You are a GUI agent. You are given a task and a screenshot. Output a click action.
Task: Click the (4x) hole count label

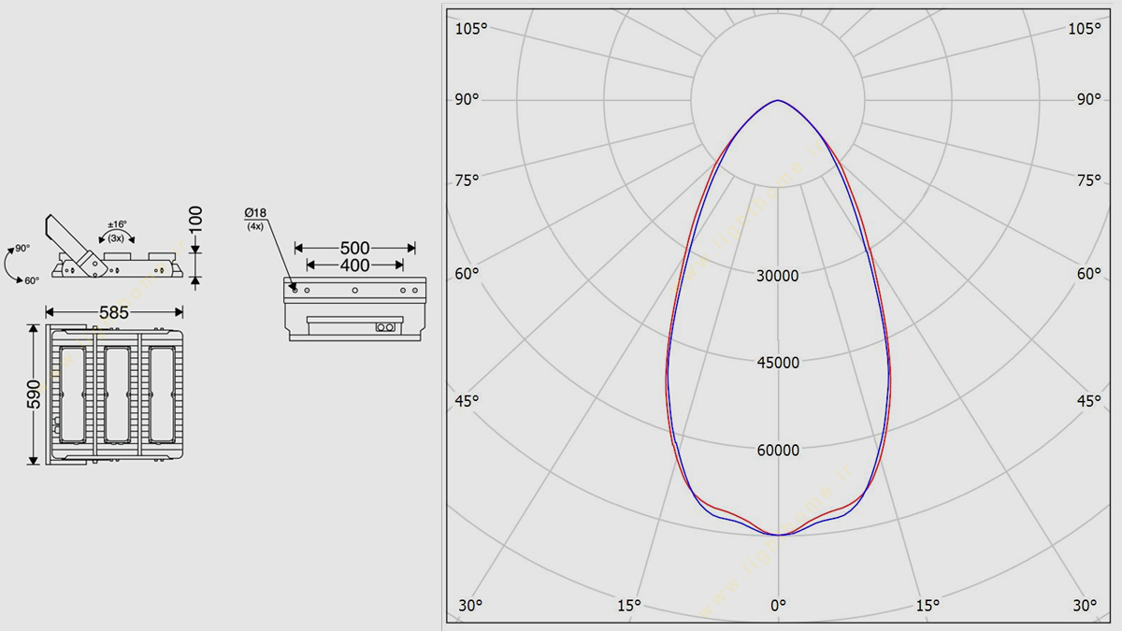point(253,227)
